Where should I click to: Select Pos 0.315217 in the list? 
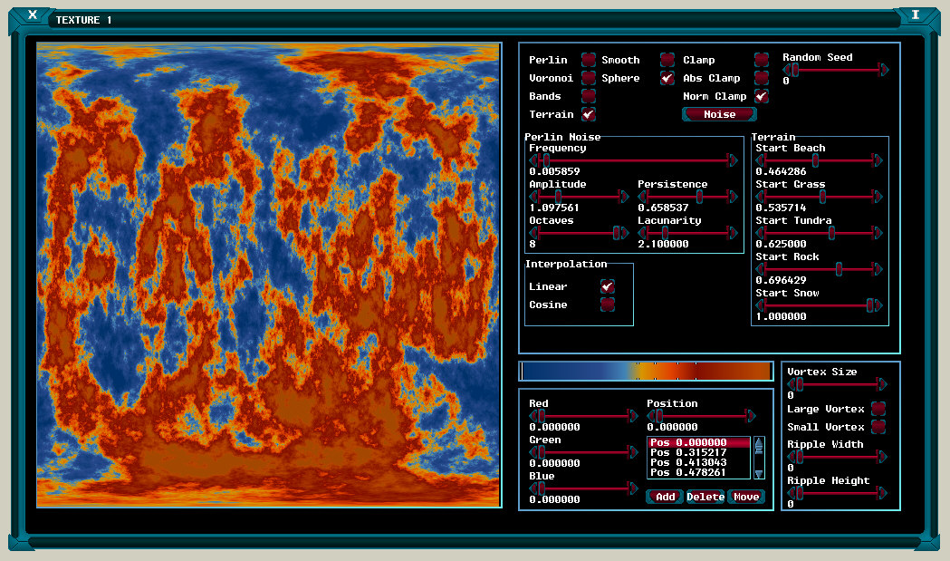pyautogui.click(x=700, y=452)
